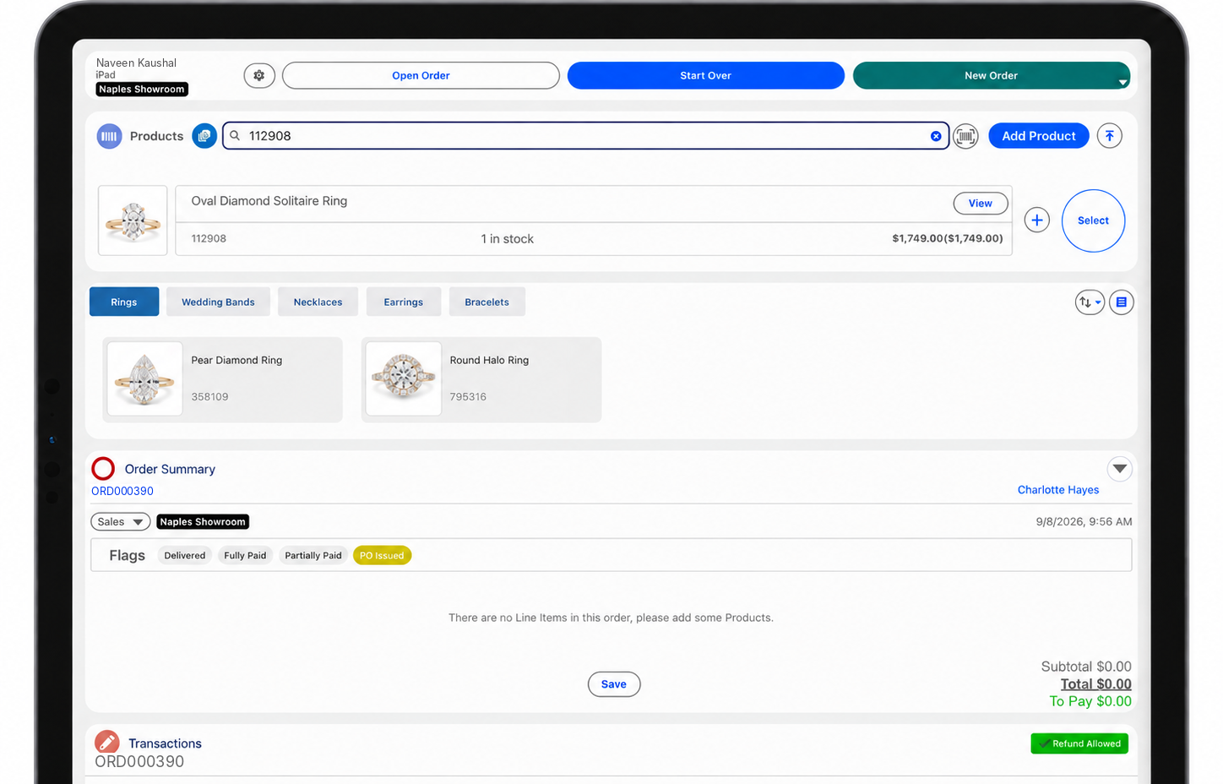Image resolution: width=1223 pixels, height=784 pixels.
Task: Switch to the Wedding Bands tab
Action: click(218, 302)
